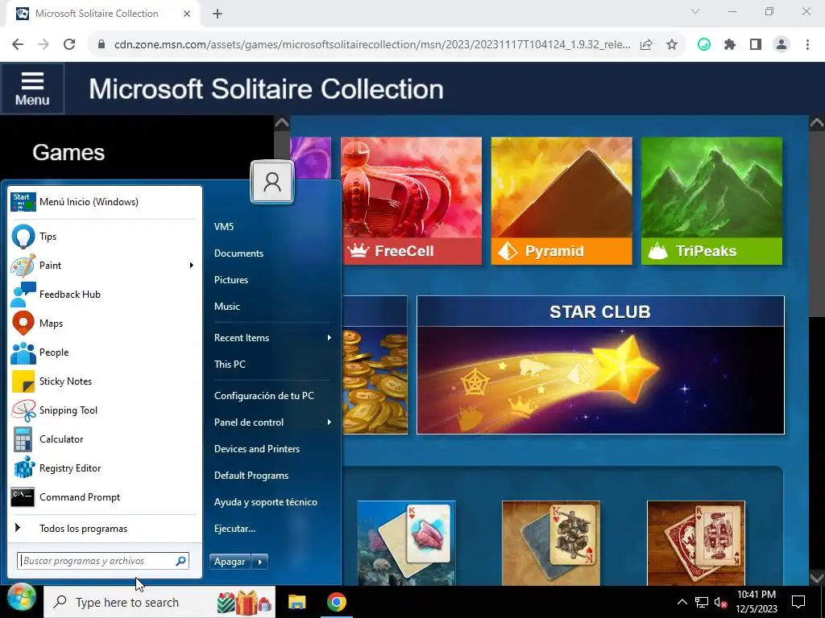The height and width of the screenshot is (618, 825).
Task: Click the Chrome taskbar icon
Action: click(x=337, y=602)
